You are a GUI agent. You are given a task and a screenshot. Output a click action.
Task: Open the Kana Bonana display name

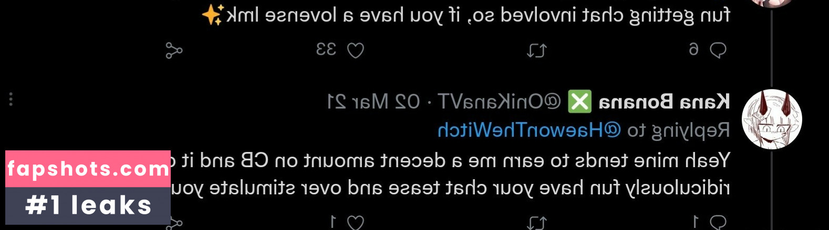click(664, 102)
